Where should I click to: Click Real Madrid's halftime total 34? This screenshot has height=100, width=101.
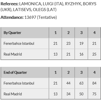[68, 94]
